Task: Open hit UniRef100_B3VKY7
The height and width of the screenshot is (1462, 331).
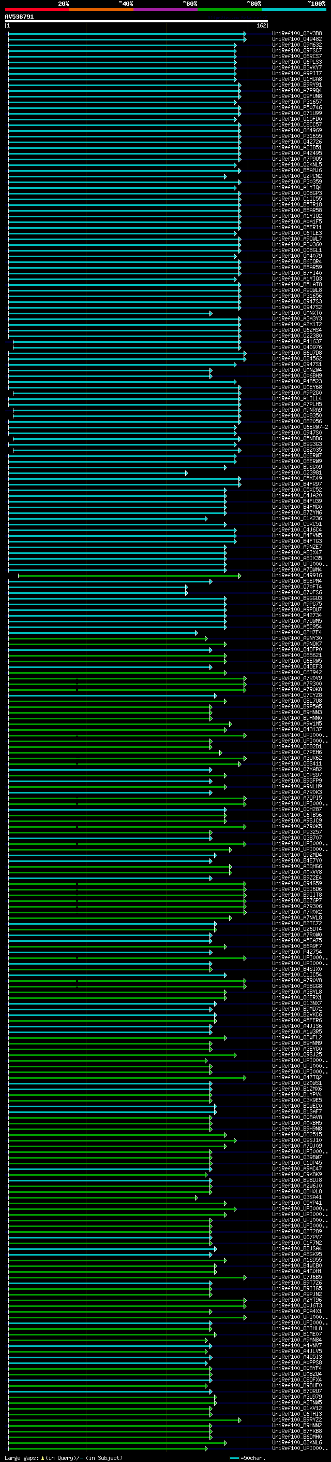Action: [x=297, y=67]
